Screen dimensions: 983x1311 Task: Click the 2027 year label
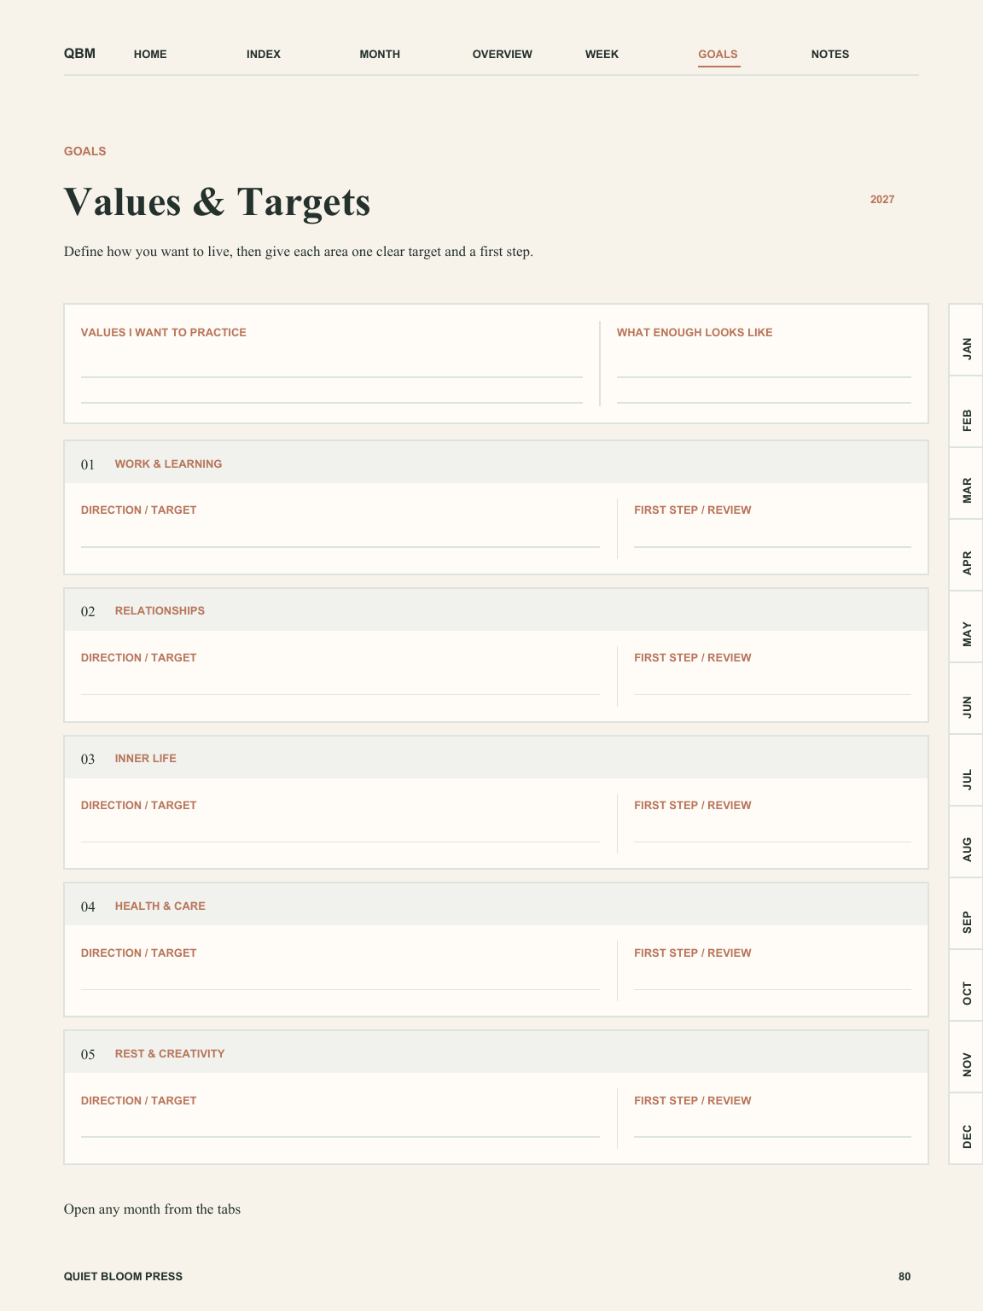coord(882,200)
